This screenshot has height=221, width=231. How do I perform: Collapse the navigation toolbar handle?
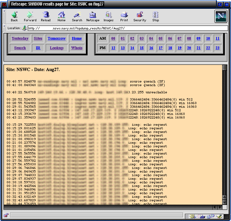tap(5, 16)
